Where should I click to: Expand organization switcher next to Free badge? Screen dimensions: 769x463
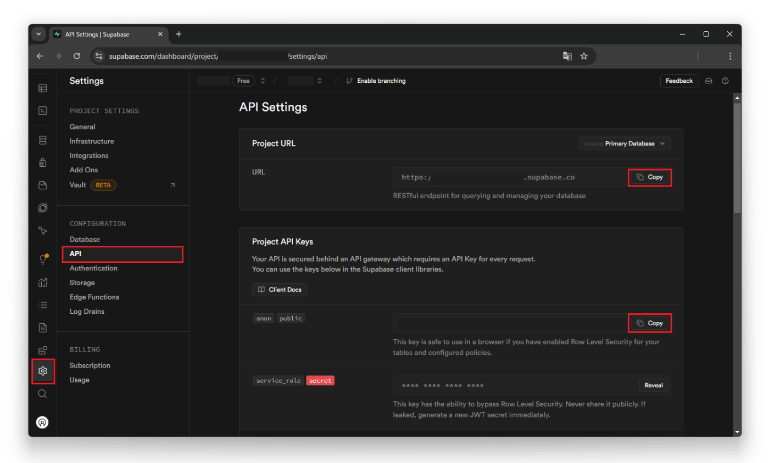pyautogui.click(x=263, y=81)
